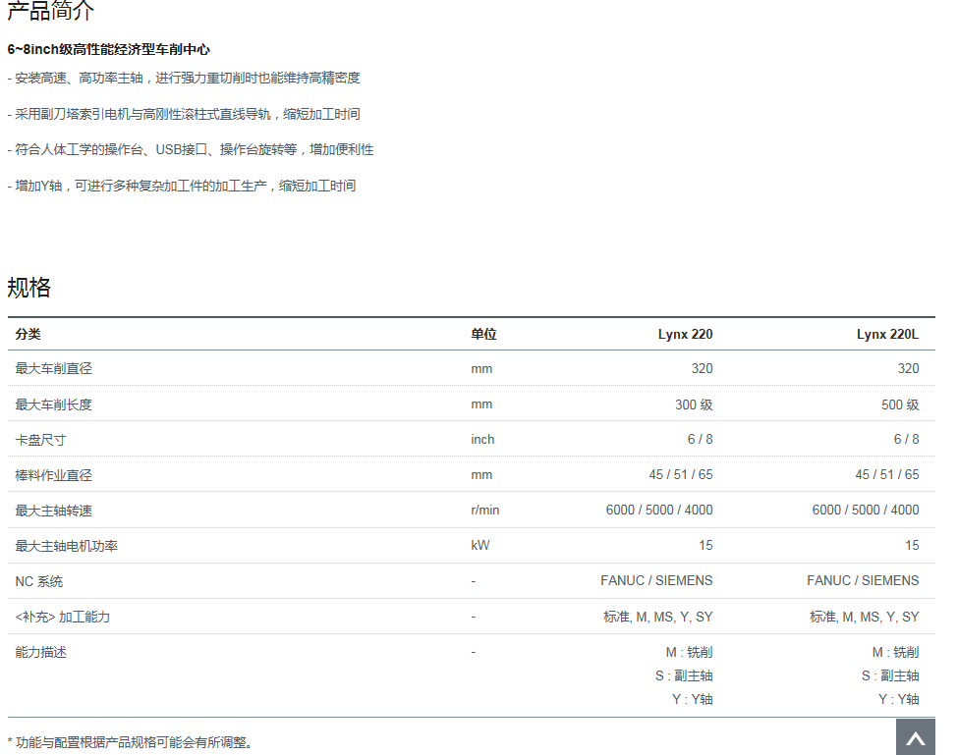Click the scroll-to-top arrow button
Screen dimensions: 958x755
click(x=915, y=736)
